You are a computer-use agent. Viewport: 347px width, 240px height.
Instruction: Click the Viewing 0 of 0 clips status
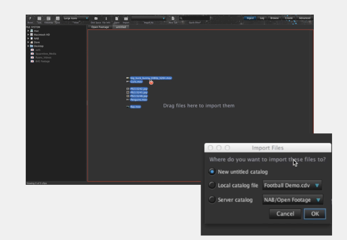click(36, 183)
